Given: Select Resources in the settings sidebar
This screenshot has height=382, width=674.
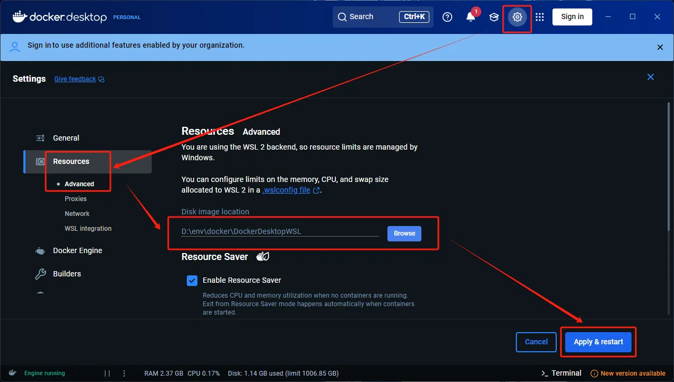Looking at the screenshot, I should tap(71, 161).
